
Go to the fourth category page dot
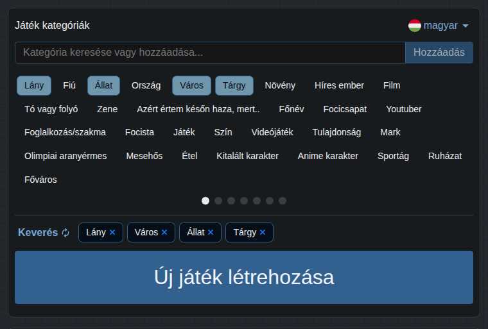pyautogui.click(x=244, y=201)
